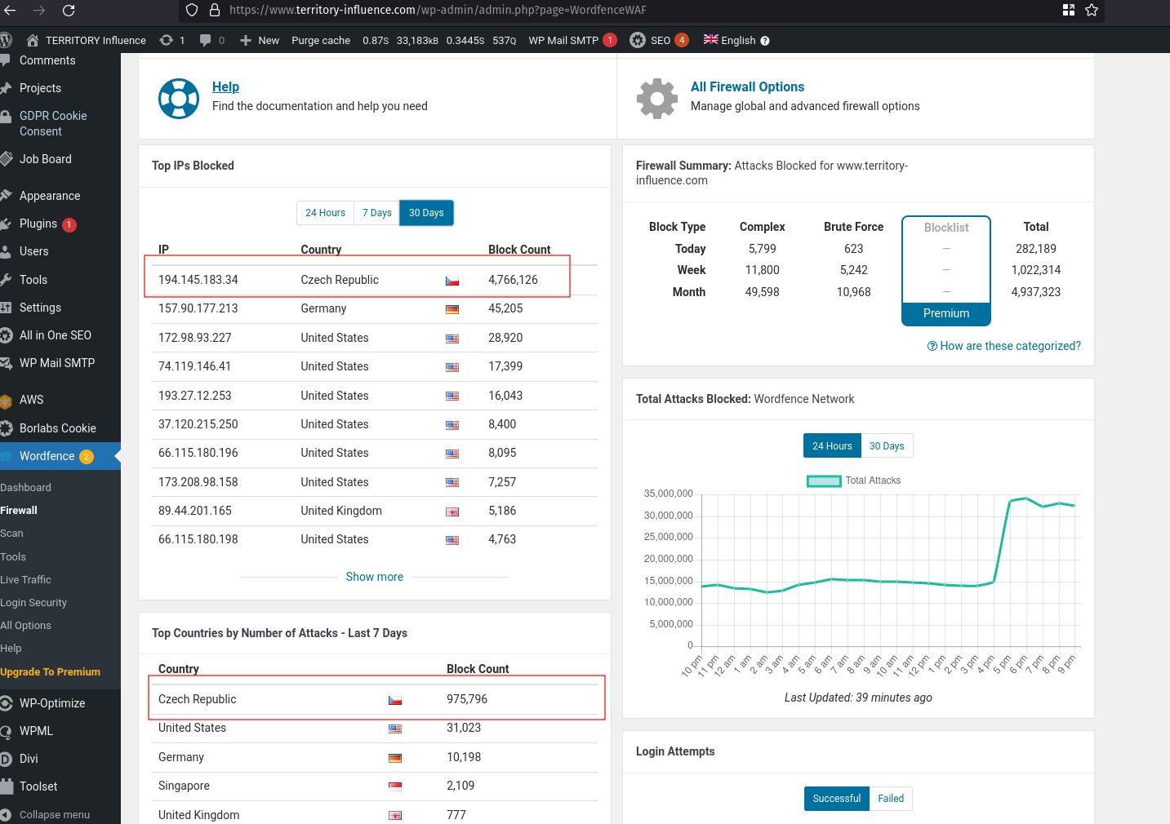Open Plugins menu in sidebar
Viewport: 1170px width, 824px height.
(38, 224)
